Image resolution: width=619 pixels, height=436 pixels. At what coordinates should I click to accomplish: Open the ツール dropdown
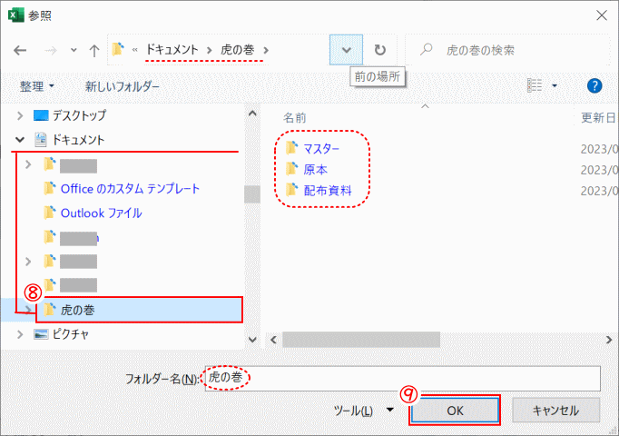click(x=364, y=411)
